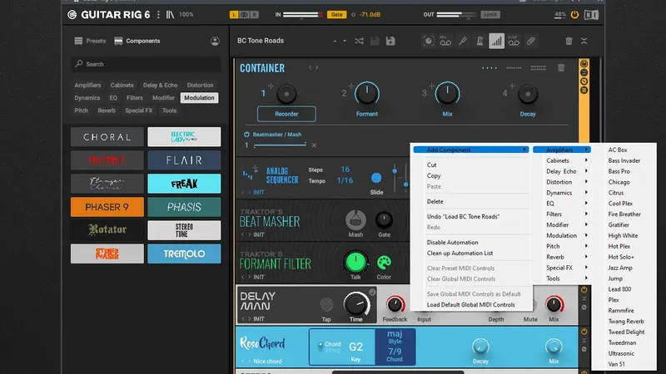The height and width of the screenshot is (374, 666).
Task: Choose Jazz Amp amplifier
Action: 620,268
